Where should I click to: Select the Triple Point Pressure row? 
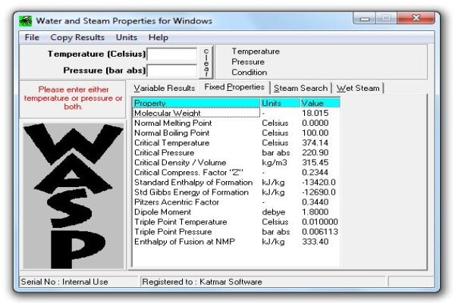point(236,232)
